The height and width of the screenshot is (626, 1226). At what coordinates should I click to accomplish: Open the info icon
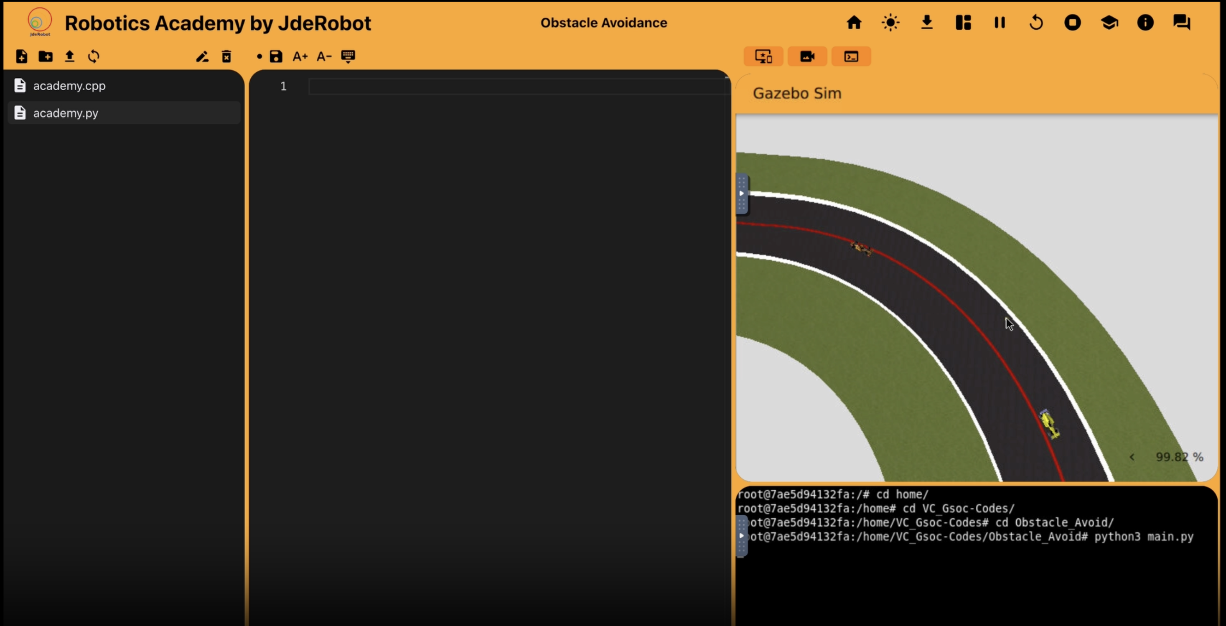point(1145,23)
